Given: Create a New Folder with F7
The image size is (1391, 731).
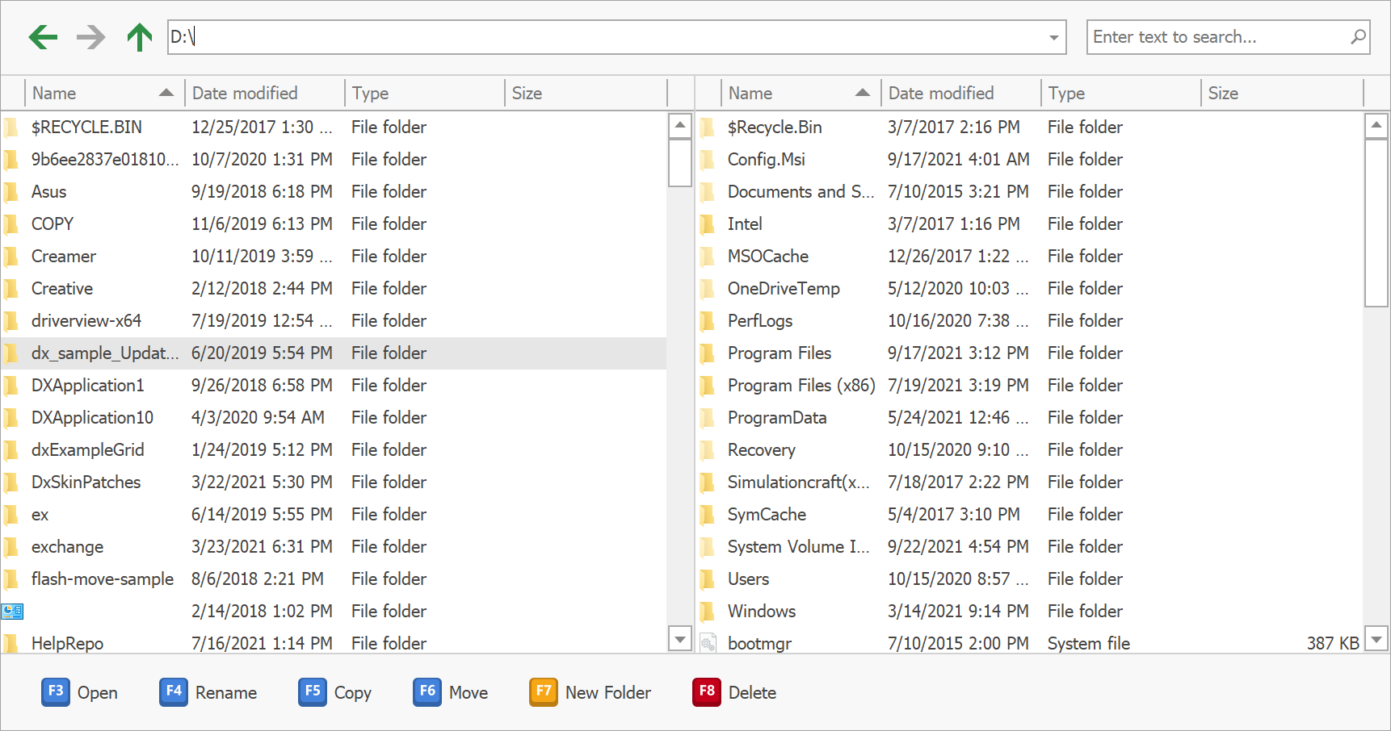Looking at the screenshot, I should [x=590, y=692].
